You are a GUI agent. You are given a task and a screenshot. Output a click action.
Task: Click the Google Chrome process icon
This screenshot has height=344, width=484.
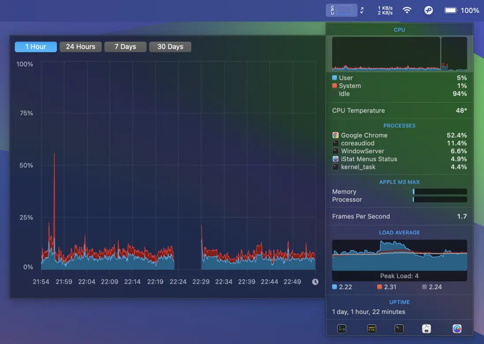(335, 135)
